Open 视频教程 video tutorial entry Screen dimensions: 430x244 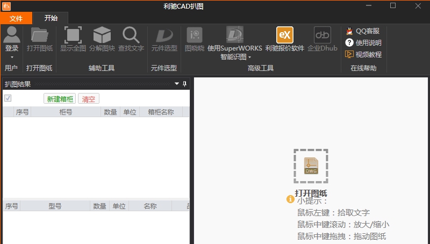pyautogui.click(x=363, y=55)
